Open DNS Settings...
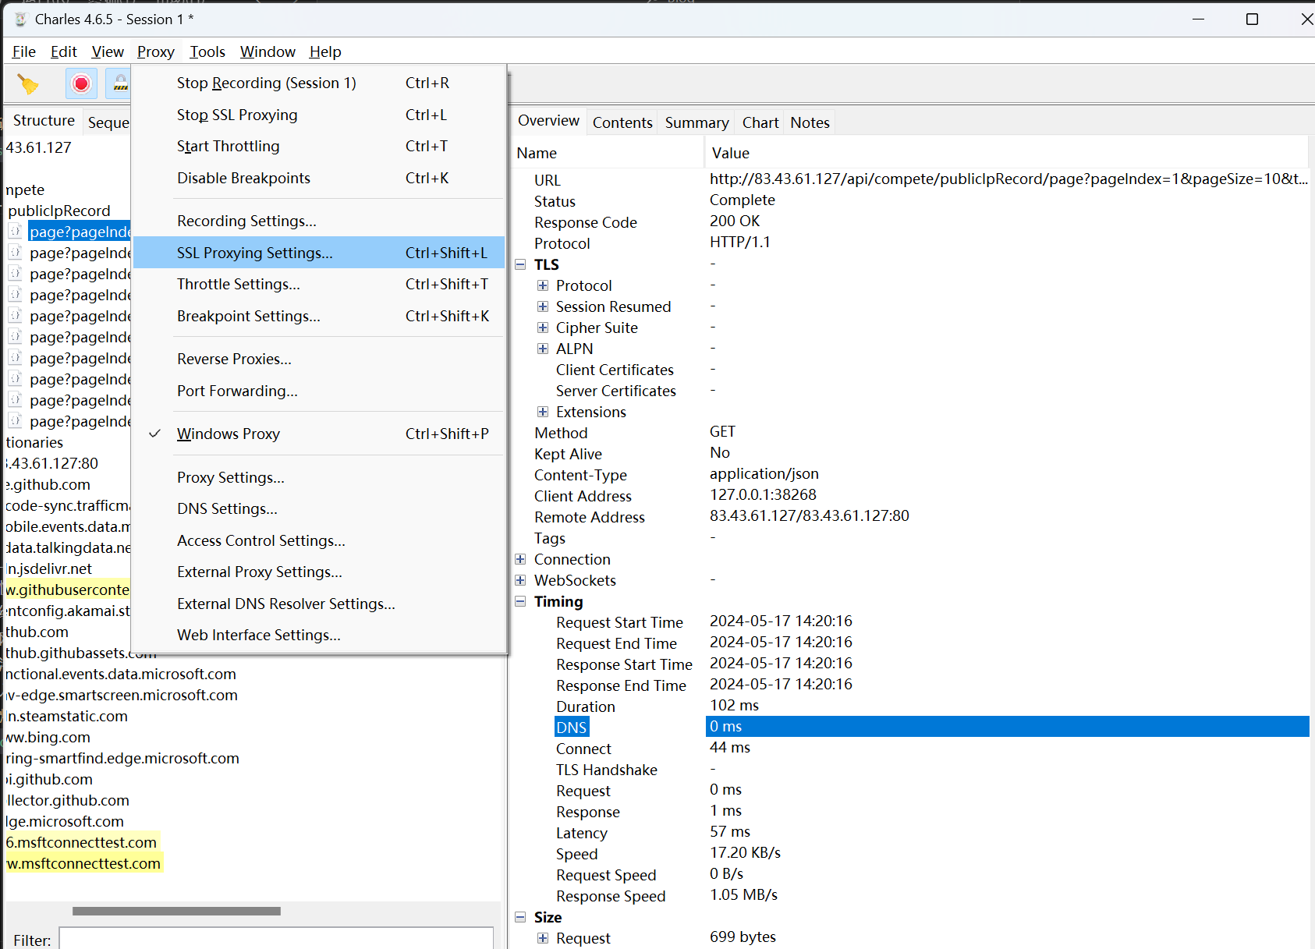The width and height of the screenshot is (1315, 949). (320, 508)
